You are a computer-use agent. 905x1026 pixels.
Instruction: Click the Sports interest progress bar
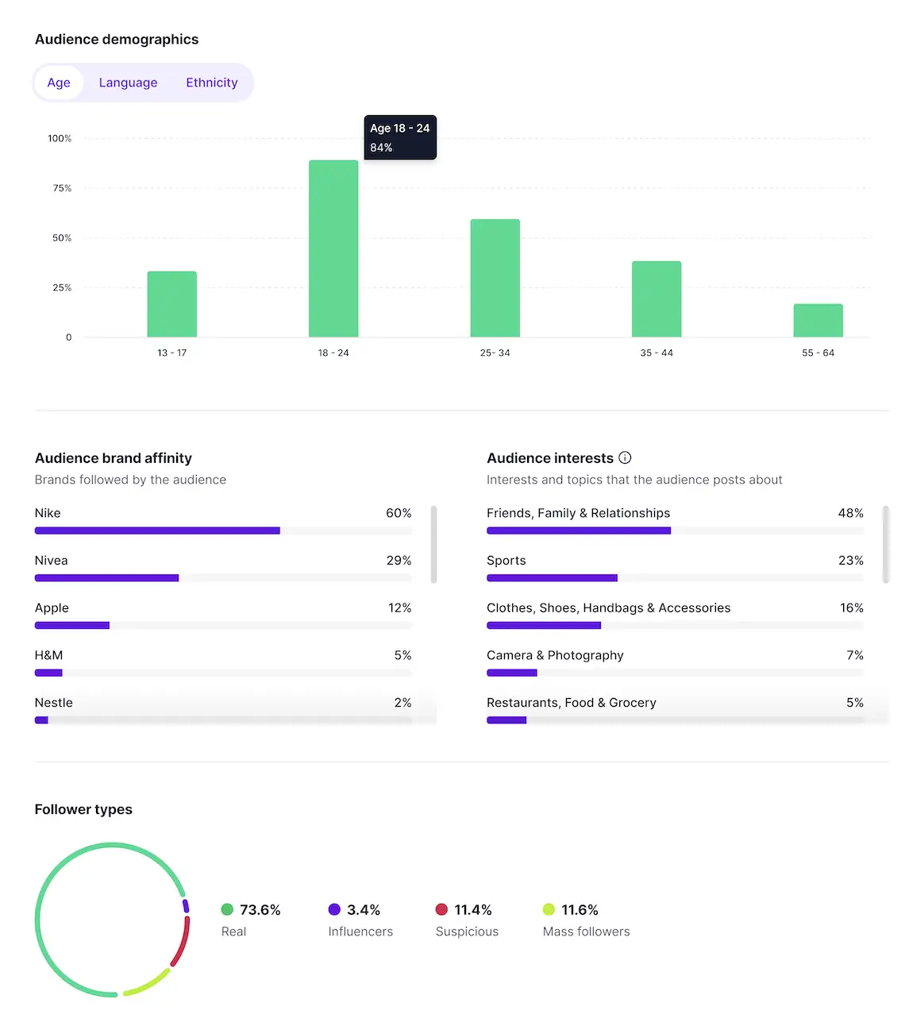point(552,577)
